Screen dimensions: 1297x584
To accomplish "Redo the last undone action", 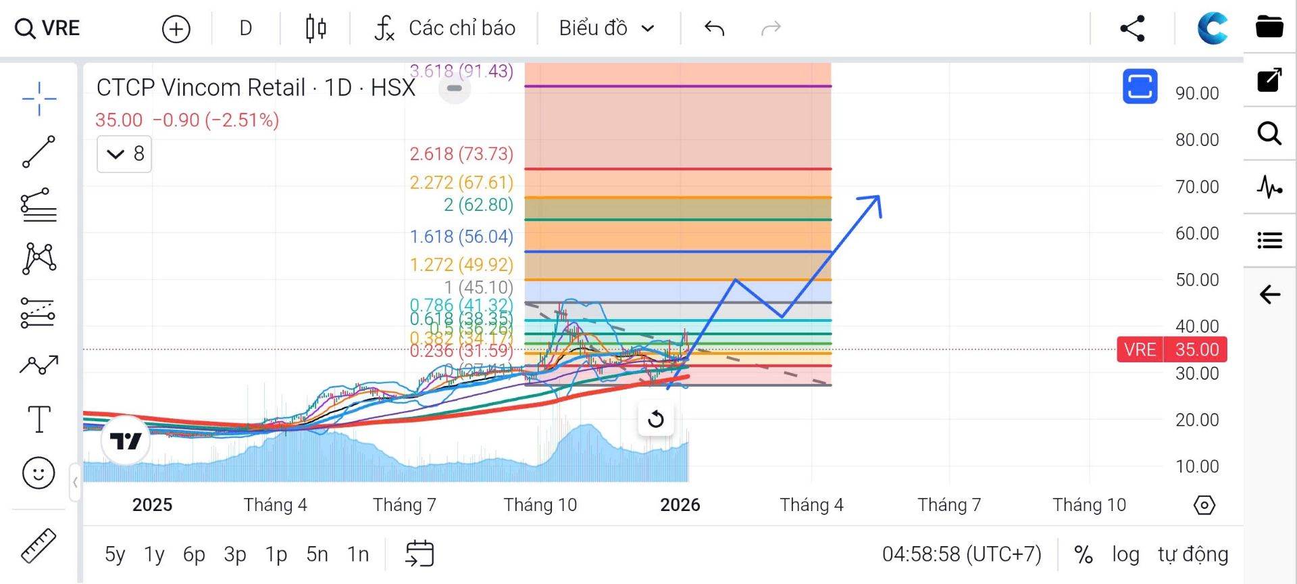I will coord(771,28).
